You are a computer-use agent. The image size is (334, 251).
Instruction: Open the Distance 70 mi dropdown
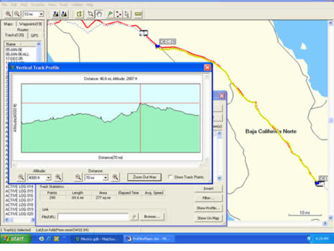(x=106, y=178)
